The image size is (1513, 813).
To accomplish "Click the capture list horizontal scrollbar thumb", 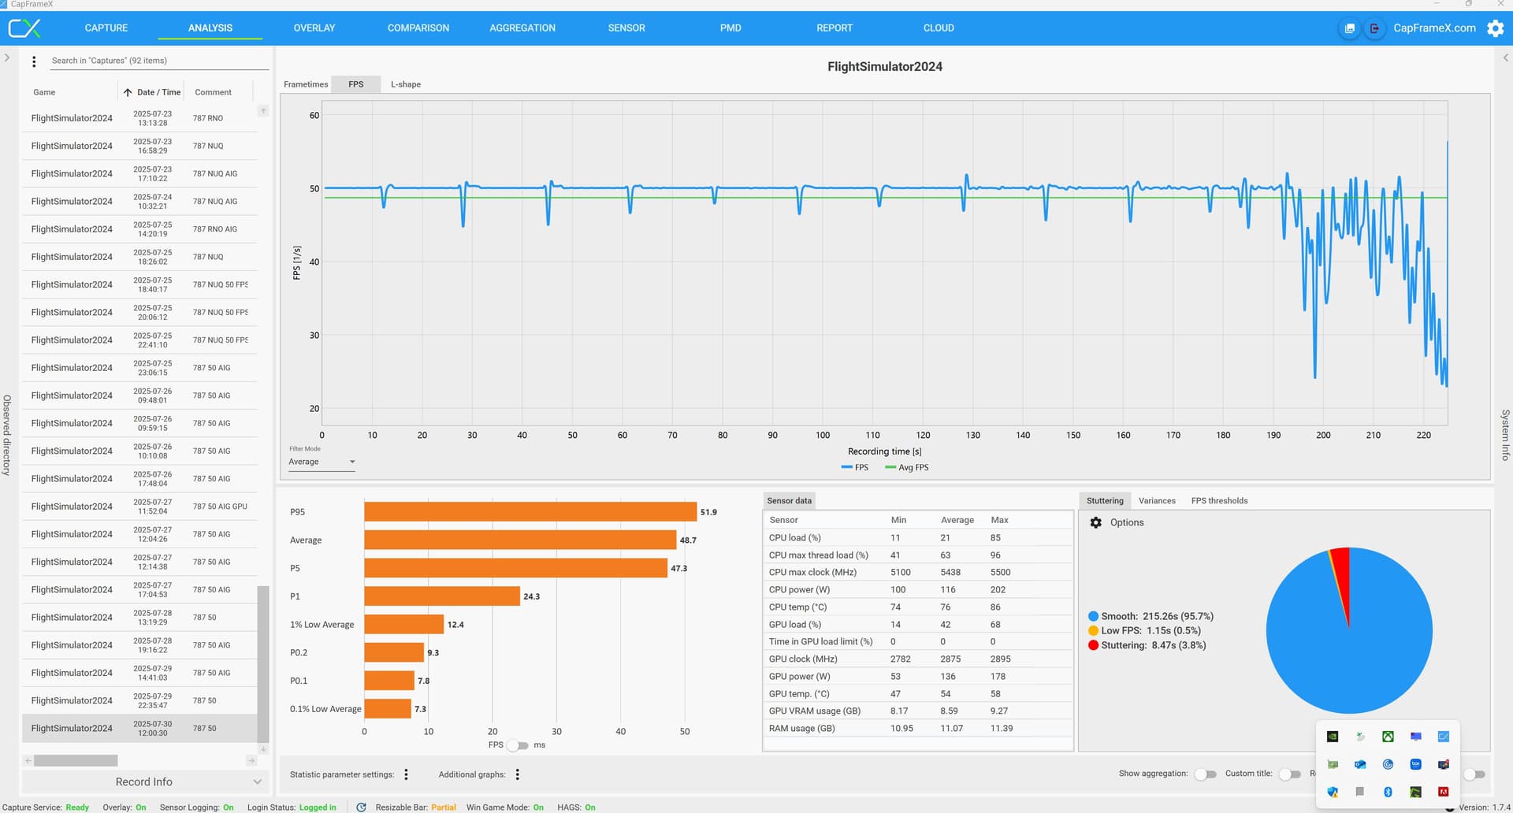I will click(x=76, y=761).
